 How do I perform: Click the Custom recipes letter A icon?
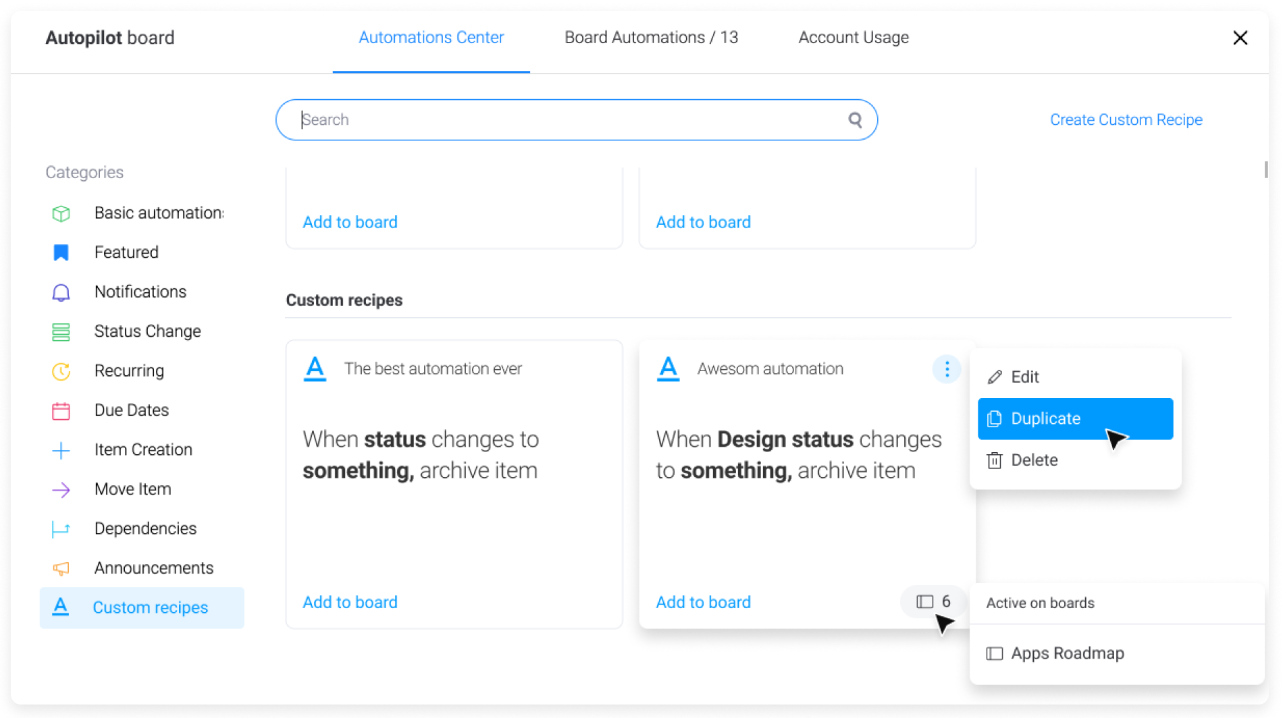[61, 607]
